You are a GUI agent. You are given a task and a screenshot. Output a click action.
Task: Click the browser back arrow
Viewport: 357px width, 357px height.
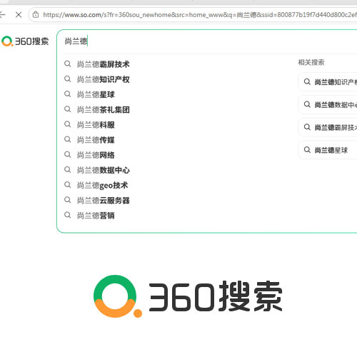coord(2,15)
